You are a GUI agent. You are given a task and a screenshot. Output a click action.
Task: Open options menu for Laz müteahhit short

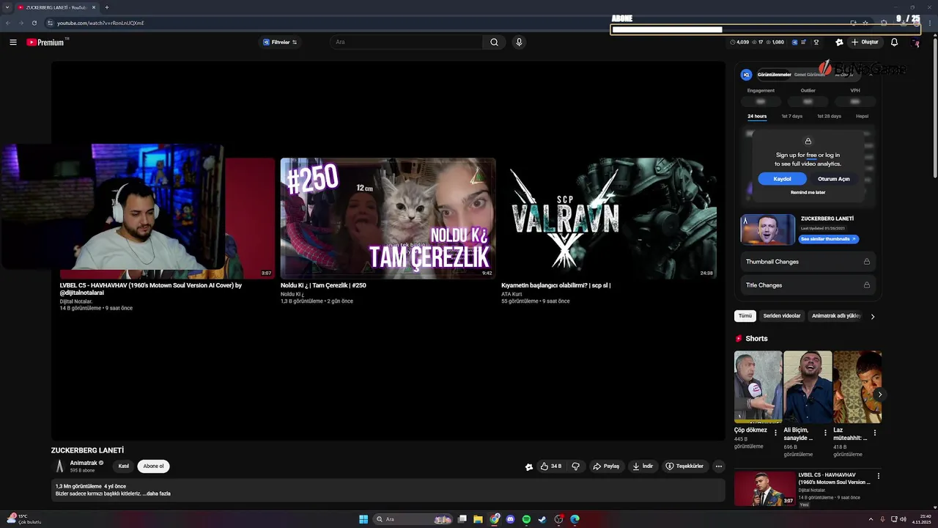[874, 433]
